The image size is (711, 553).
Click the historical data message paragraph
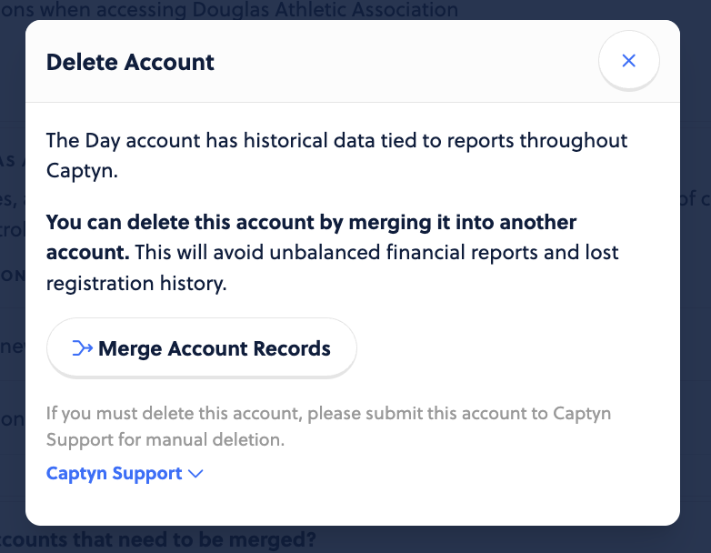pyautogui.click(x=336, y=156)
